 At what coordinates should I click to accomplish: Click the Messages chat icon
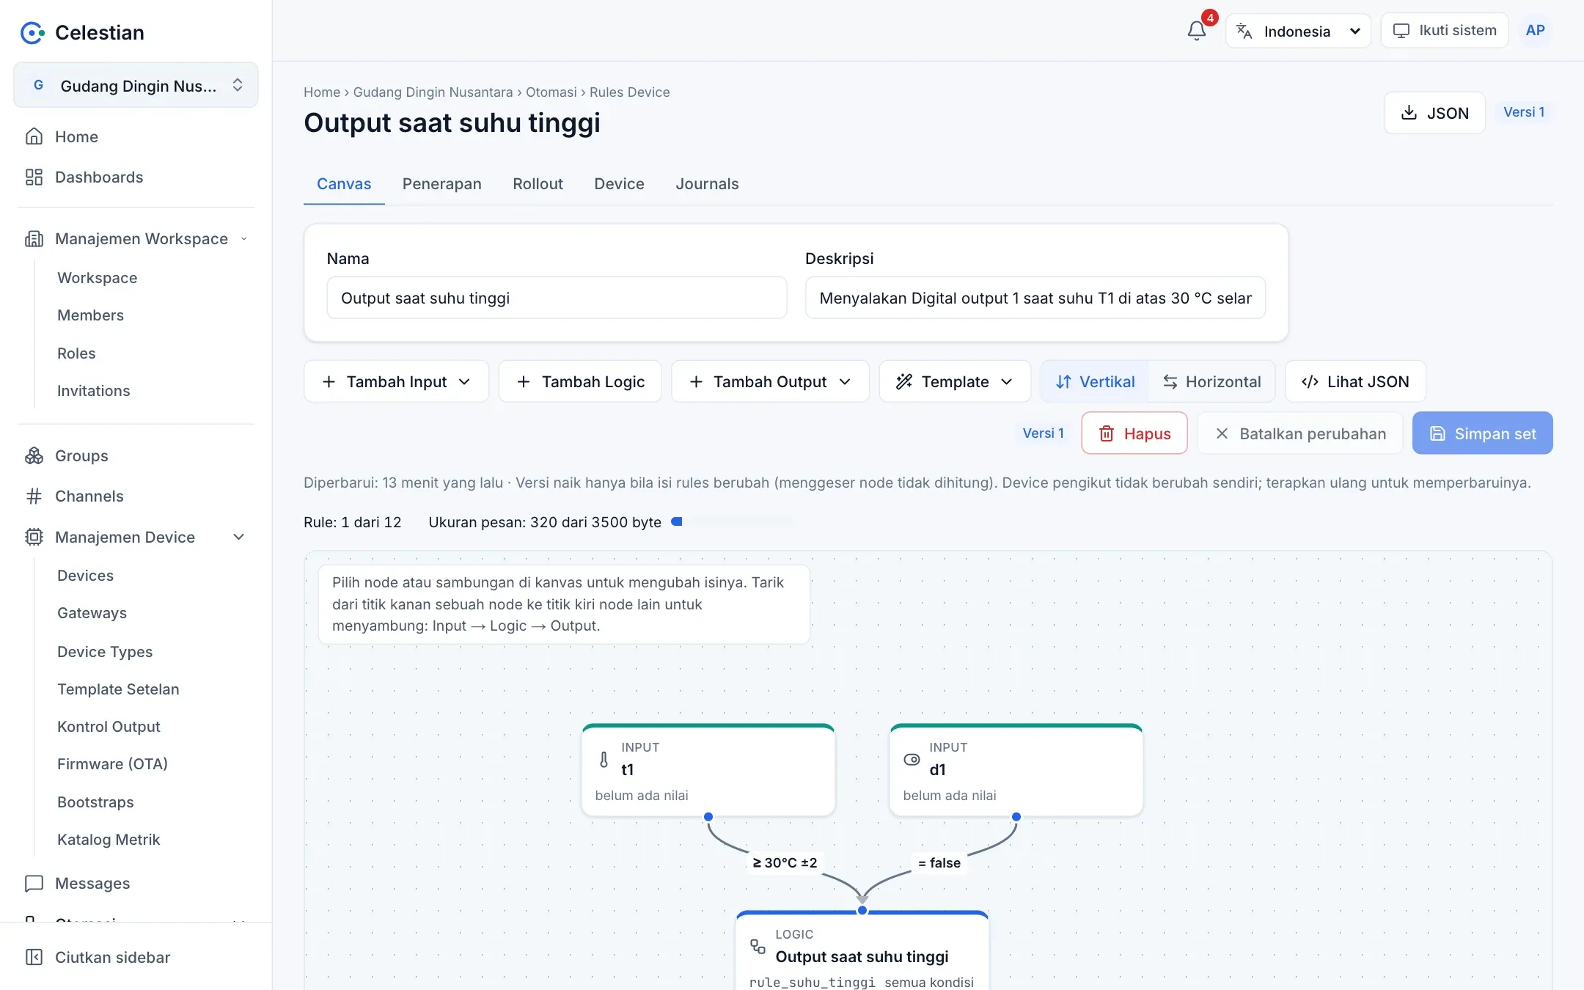click(x=34, y=883)
